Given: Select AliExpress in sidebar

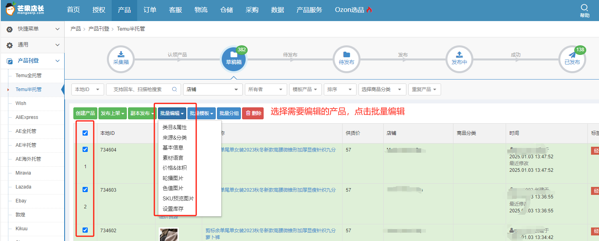Looking at the screenshot, I should click(x=27, y=117).
